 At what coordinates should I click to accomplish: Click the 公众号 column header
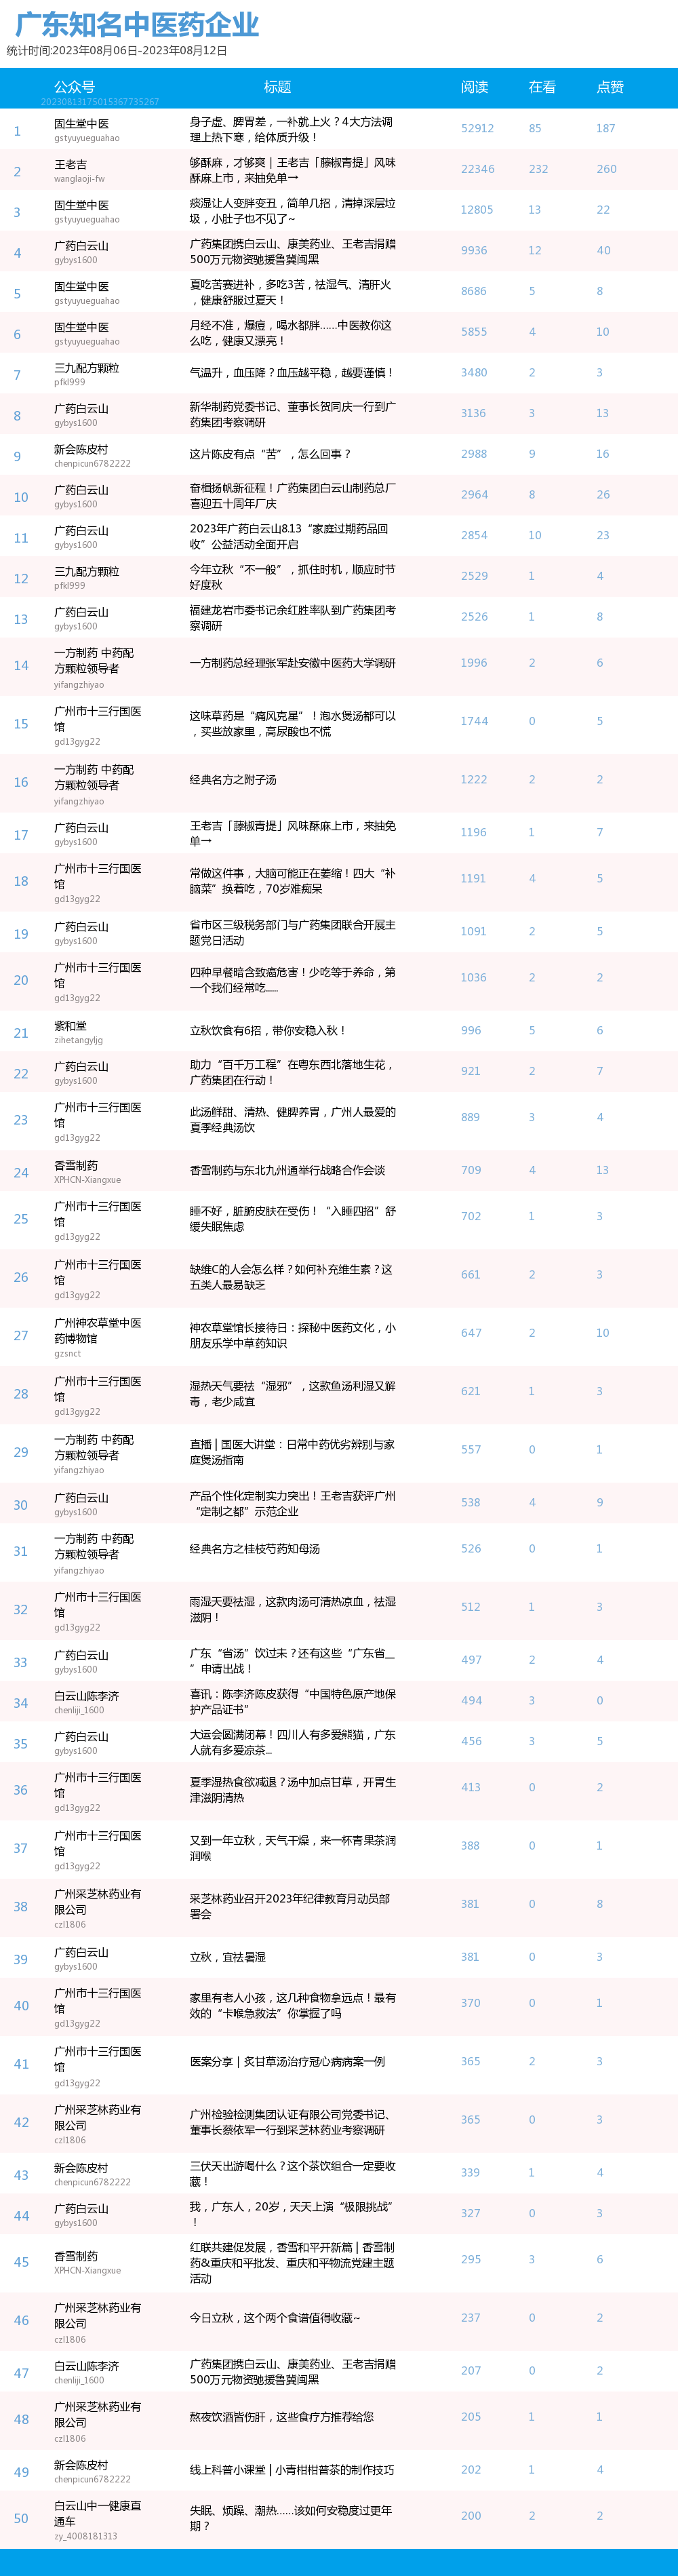click(74, 87)
